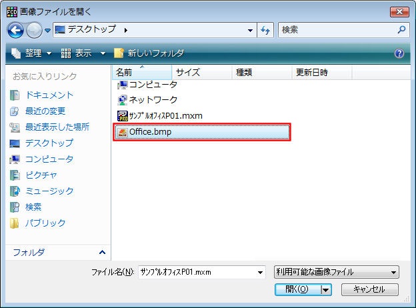The image size is (416, 308).
Task: Open the 利用可能な画像ファイル file type dropdown
Action: click(x=336, y=272)
